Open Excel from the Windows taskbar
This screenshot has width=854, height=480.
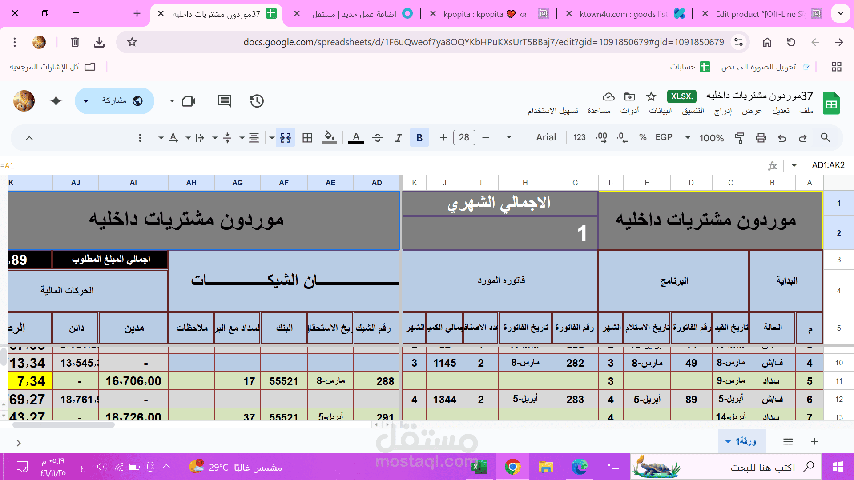point(479,467)
